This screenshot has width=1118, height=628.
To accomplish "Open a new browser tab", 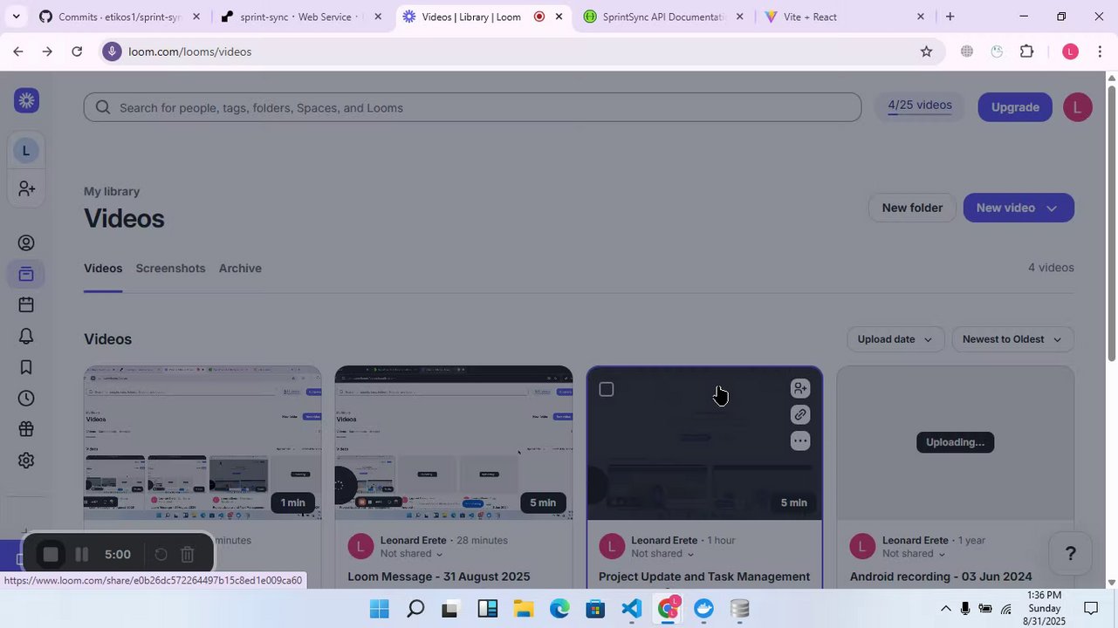I will (950, 17).
